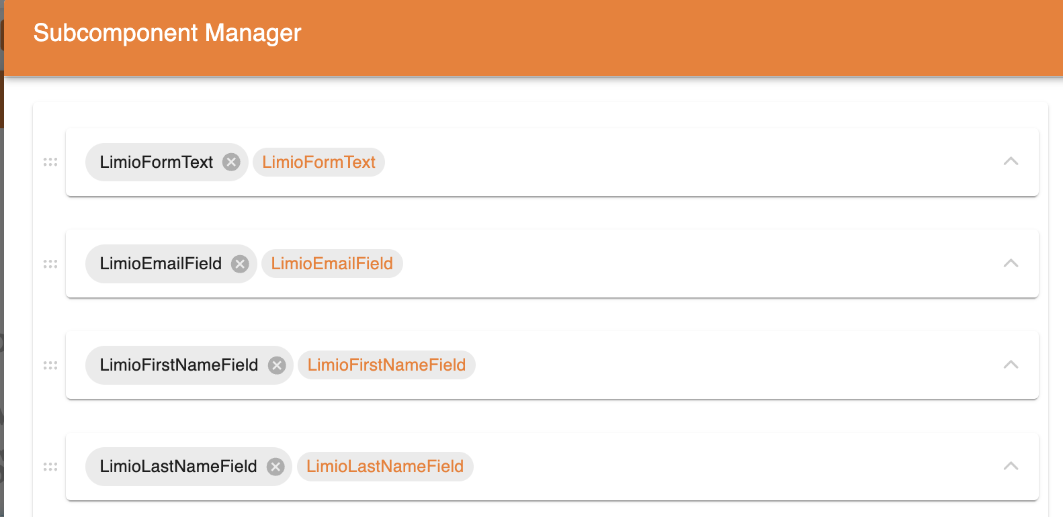Click the Subcomponent Manager header title
The height and width of the screenshot is (517, 1063).
167,33
